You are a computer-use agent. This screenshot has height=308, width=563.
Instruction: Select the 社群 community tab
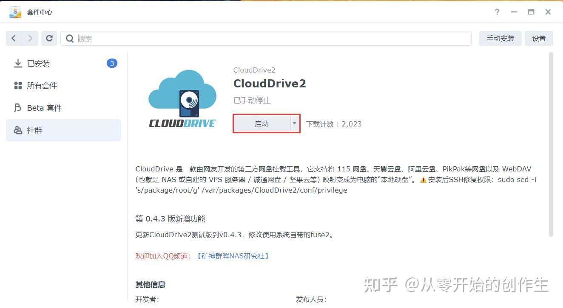tap(63, 130)
